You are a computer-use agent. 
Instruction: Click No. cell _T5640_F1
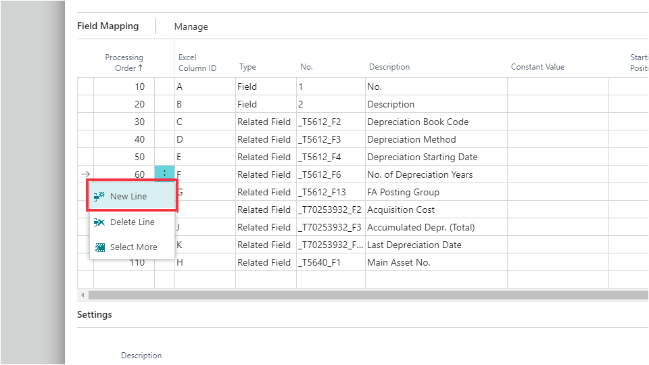(331, 262)
